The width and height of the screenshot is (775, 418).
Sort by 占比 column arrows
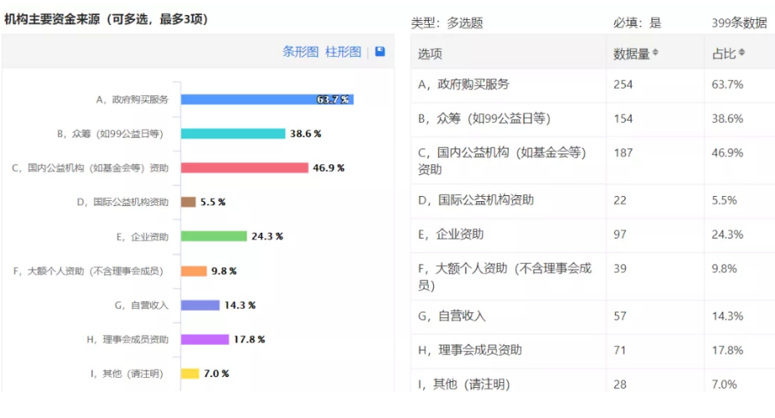[742, 53]
